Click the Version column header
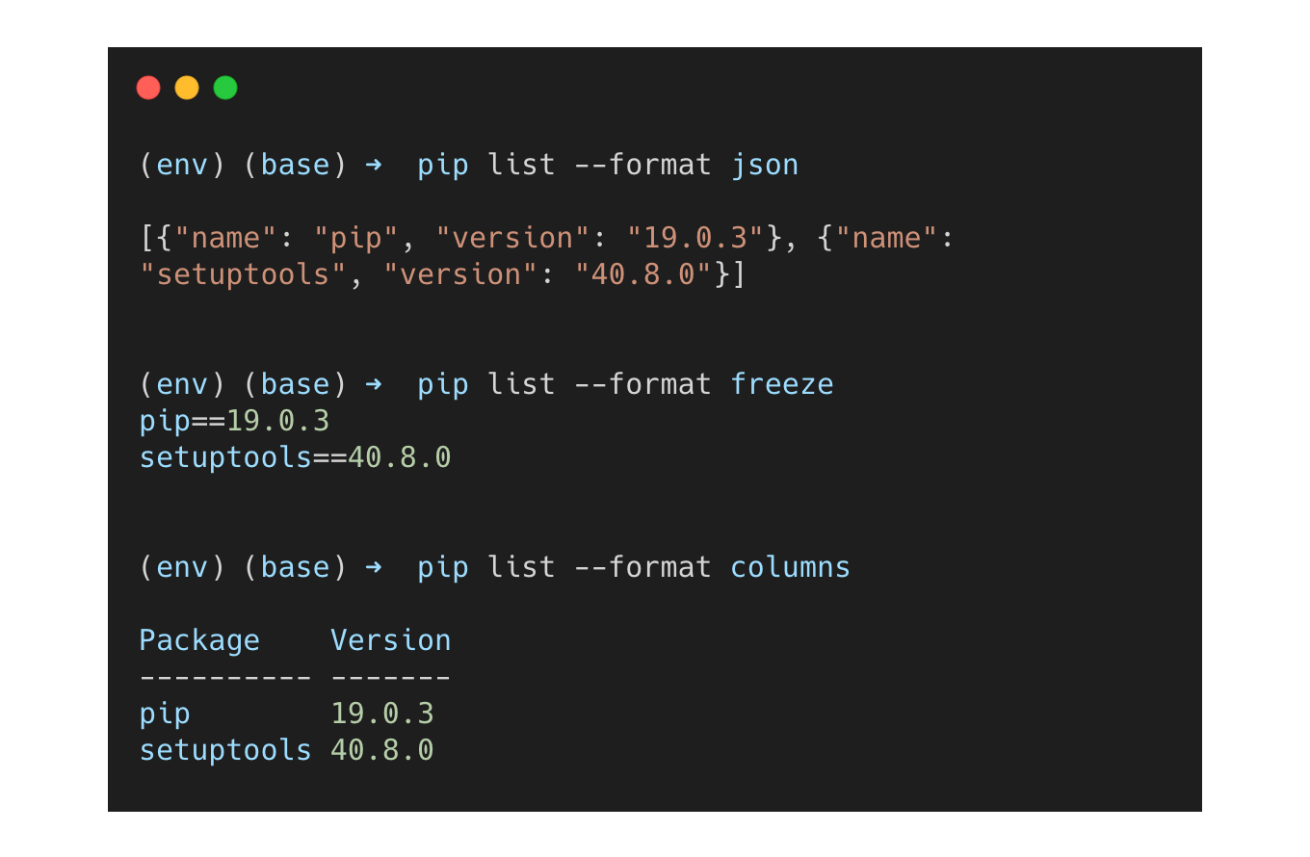 tap(390, 639)
